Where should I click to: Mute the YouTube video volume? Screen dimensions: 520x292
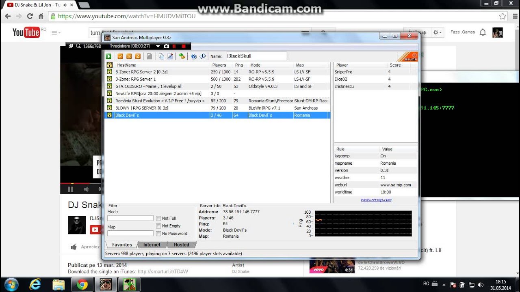(x=87, y=189)
